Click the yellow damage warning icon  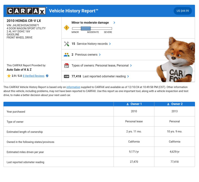coord(66,28)
